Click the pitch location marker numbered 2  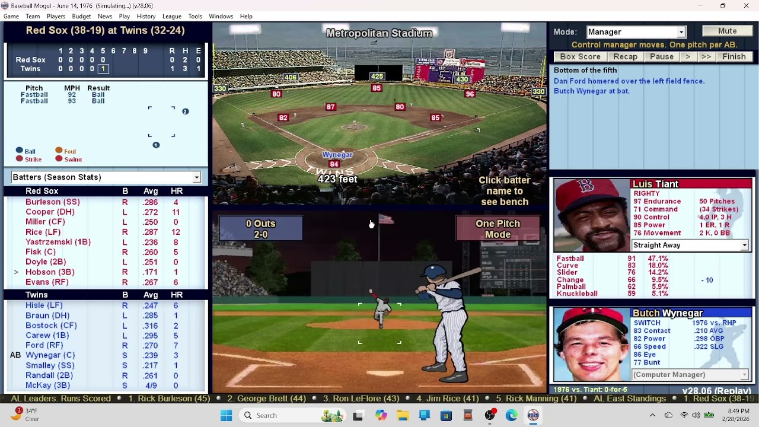pyautogui.click(x=185, y=111)
